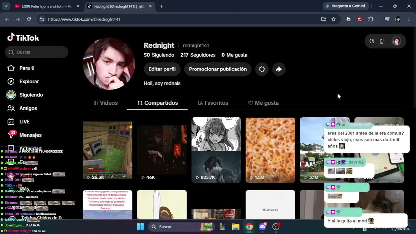Image resolution: width=416 pixels, height=234 pixels.
Task: Open League of Legends from taskbar
Action: click(222, 227)
